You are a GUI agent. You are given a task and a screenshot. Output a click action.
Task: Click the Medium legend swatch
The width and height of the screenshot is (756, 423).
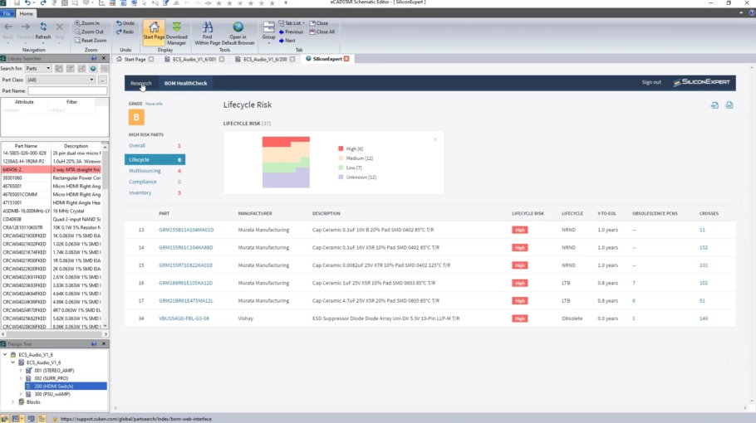(341, 158)
